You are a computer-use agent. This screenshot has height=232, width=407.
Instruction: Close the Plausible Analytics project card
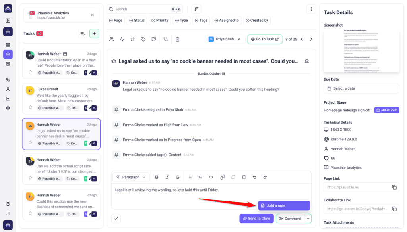point(92,15)
